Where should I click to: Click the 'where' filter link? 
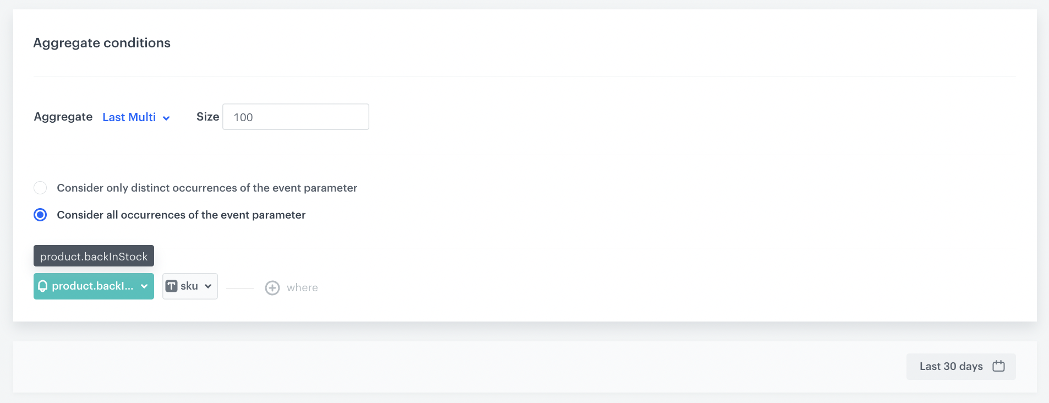tap(302, 287)
